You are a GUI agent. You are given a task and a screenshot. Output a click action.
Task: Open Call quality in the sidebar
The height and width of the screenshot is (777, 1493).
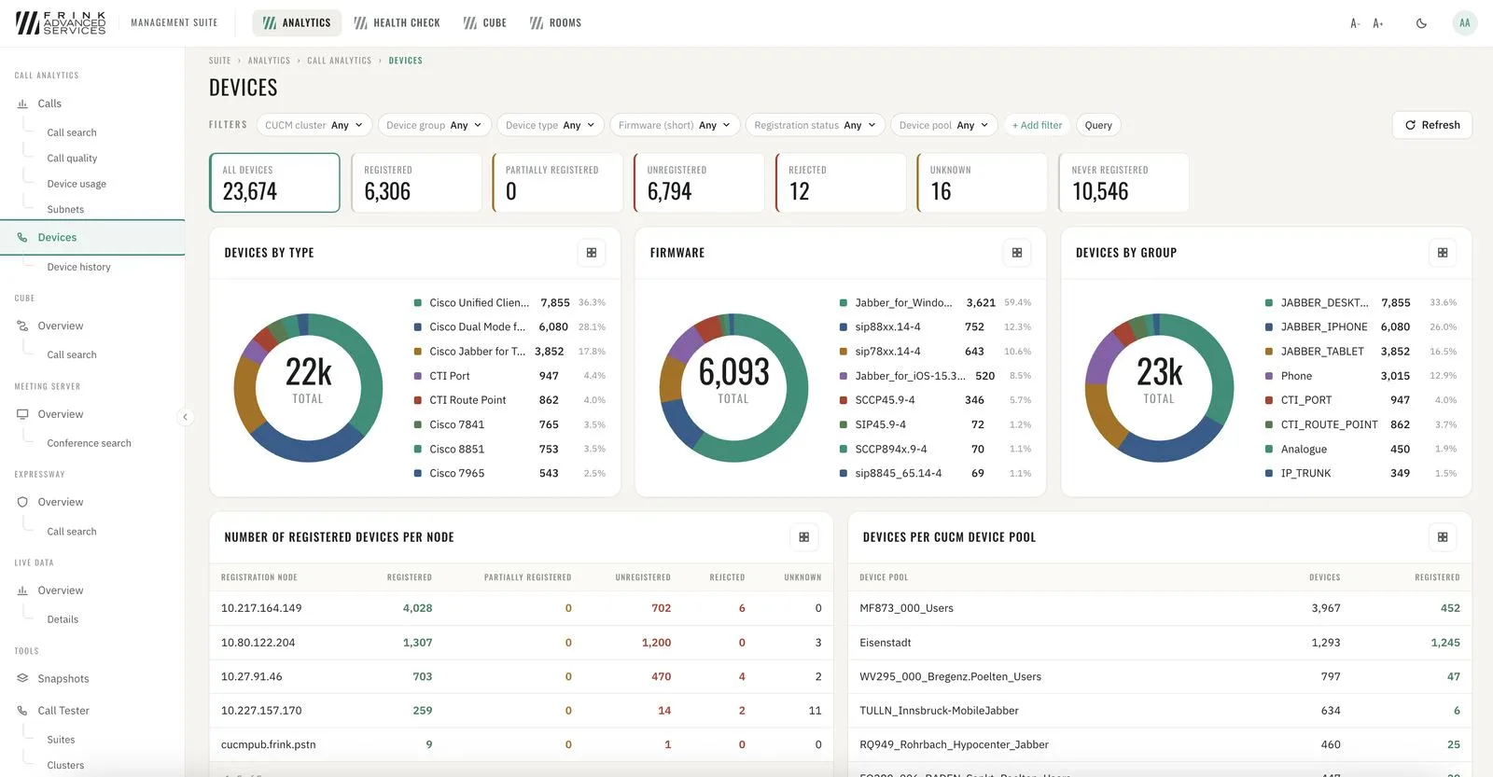point(72,159)
